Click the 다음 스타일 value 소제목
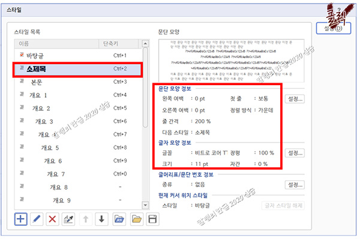360x239 pixels. 202,132
